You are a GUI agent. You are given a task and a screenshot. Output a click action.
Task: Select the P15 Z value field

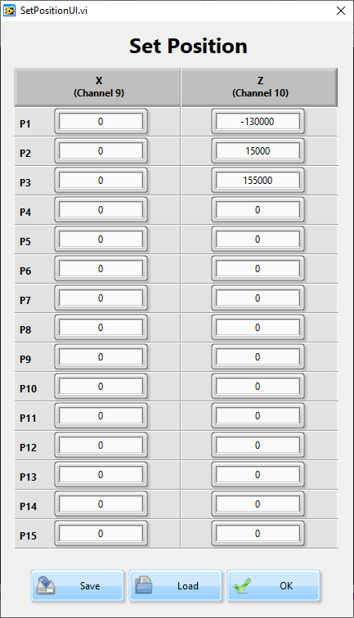(258, 533)
